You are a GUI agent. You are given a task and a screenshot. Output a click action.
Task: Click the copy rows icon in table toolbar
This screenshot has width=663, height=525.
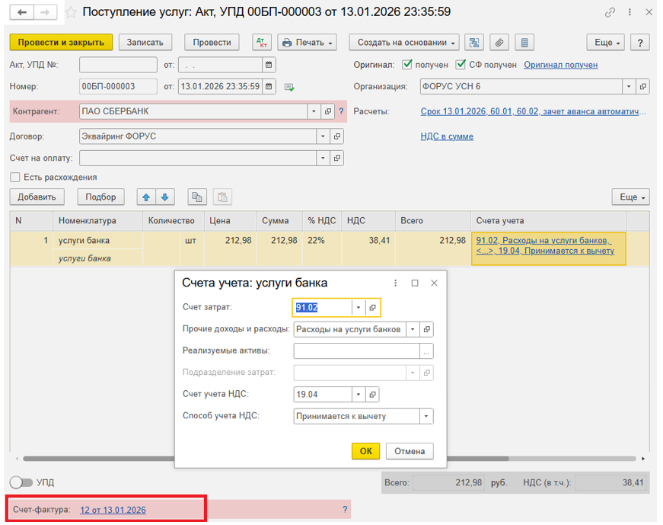(x=198, y=197)
